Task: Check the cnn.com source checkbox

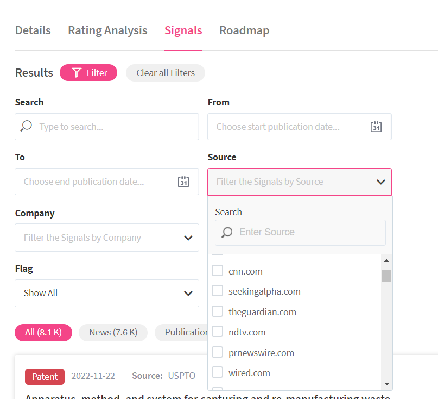Action: click(218, 271)
